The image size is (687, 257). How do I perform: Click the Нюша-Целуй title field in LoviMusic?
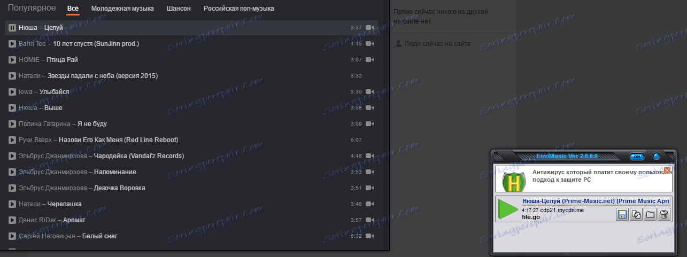tap(596, 201)
